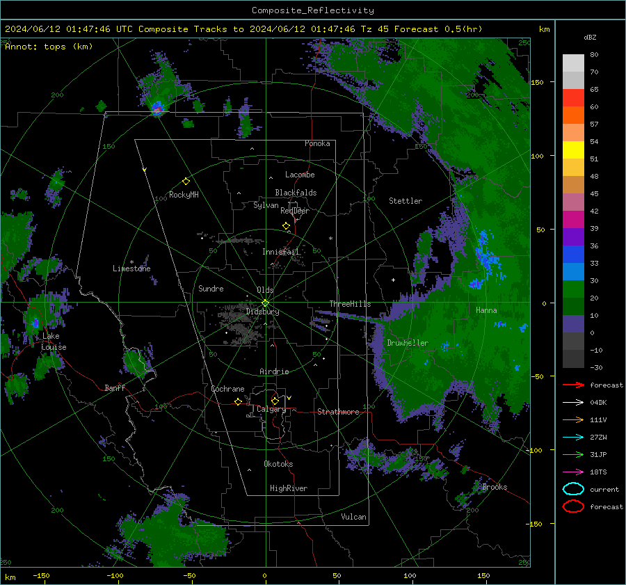Click the strong echo core north of RockyMH
This screenshot has width=626, height=585.
[157, 109]
